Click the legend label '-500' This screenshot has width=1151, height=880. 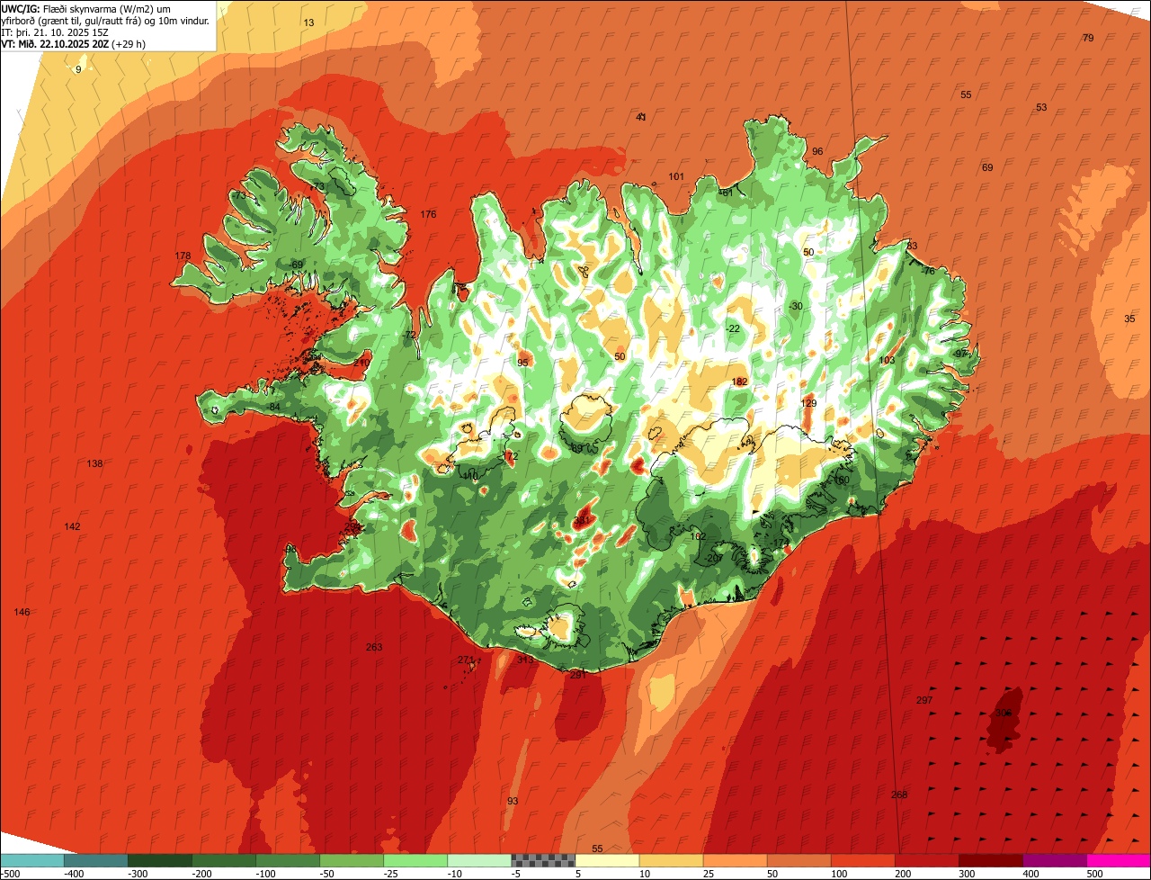coord(12,874)
